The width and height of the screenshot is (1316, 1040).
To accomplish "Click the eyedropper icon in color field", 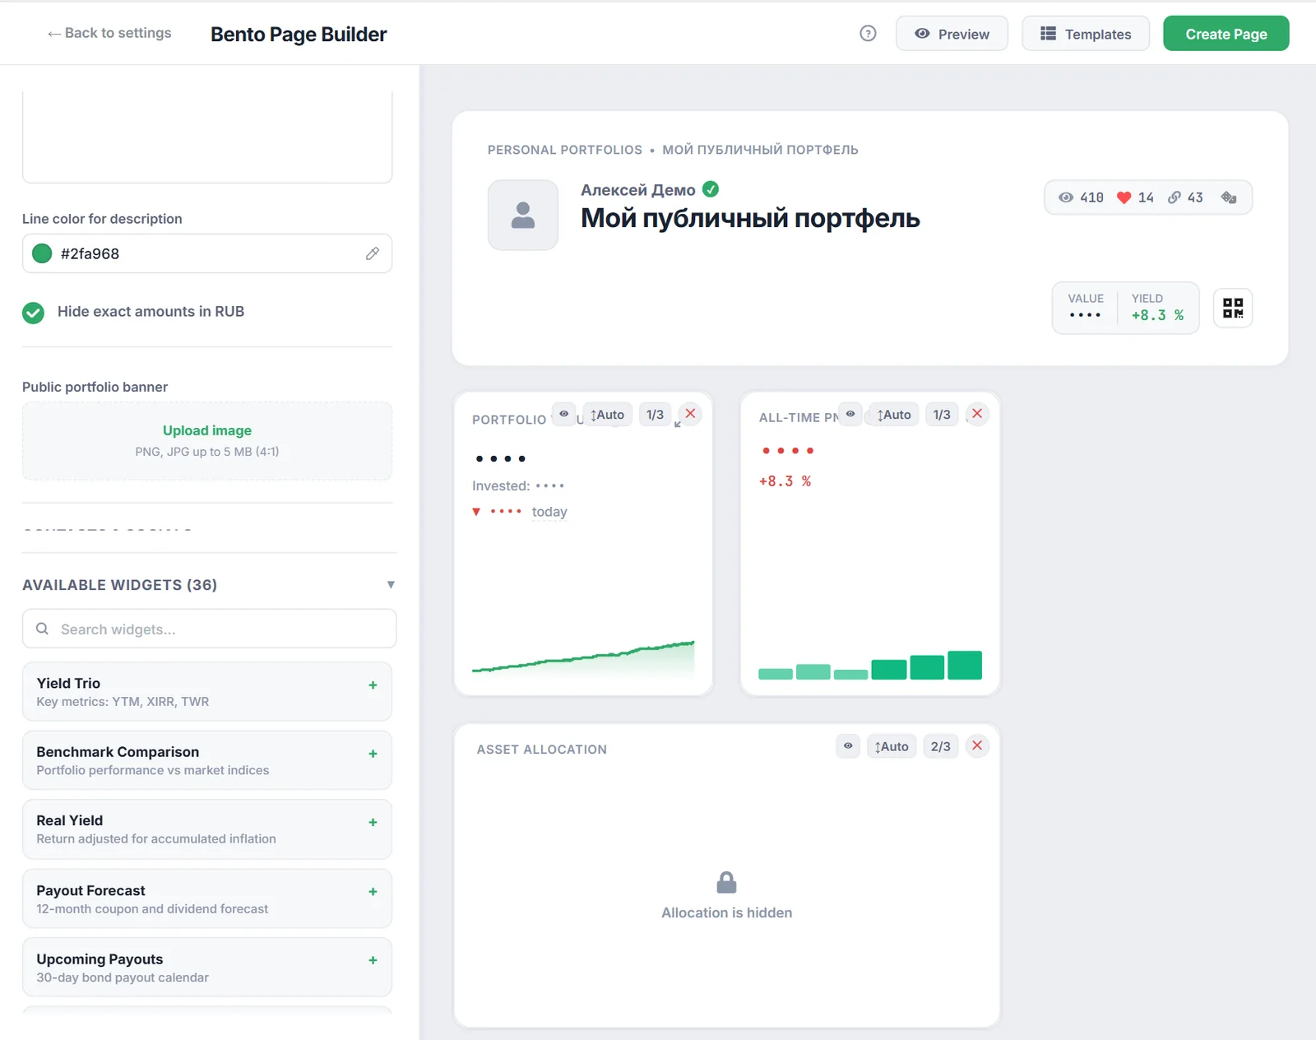I will coord(373,253).
